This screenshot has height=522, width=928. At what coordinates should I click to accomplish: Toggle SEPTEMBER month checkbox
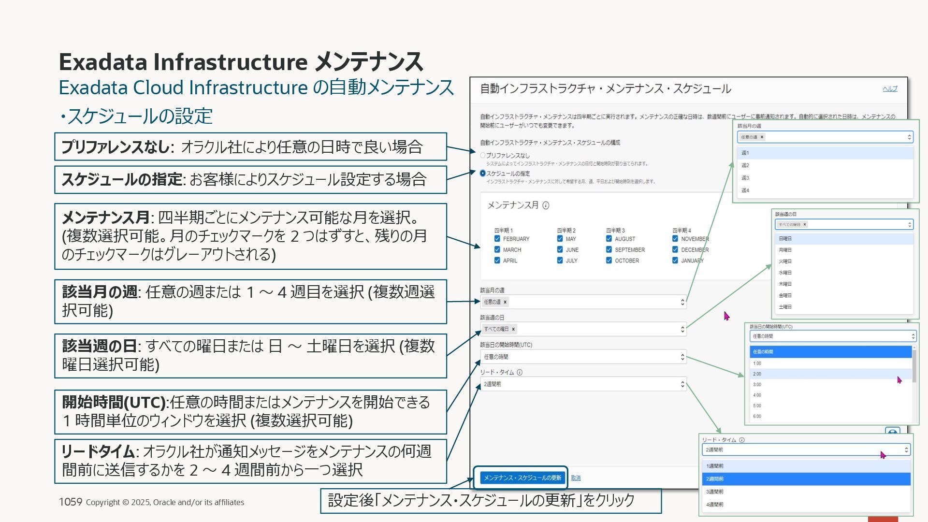[609, 250]
